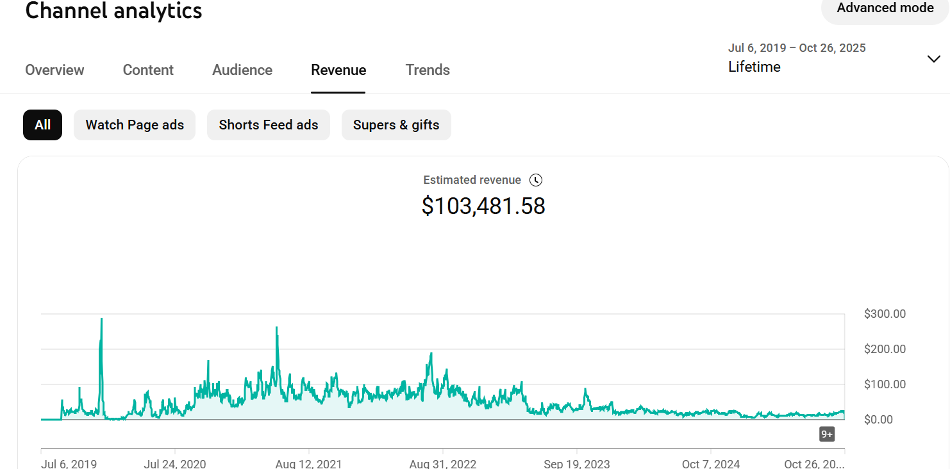Open the Lifetime date range selector

point(754,67)
